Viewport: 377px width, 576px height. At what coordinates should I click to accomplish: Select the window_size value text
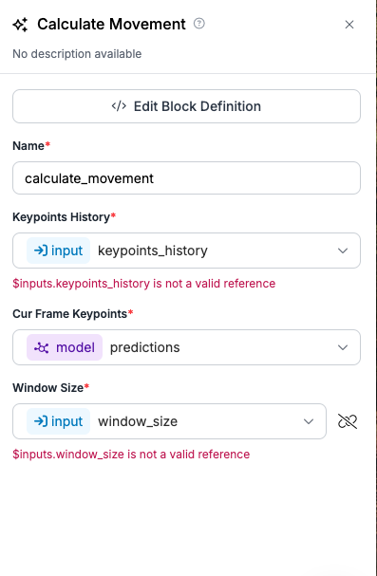(138, 421)
